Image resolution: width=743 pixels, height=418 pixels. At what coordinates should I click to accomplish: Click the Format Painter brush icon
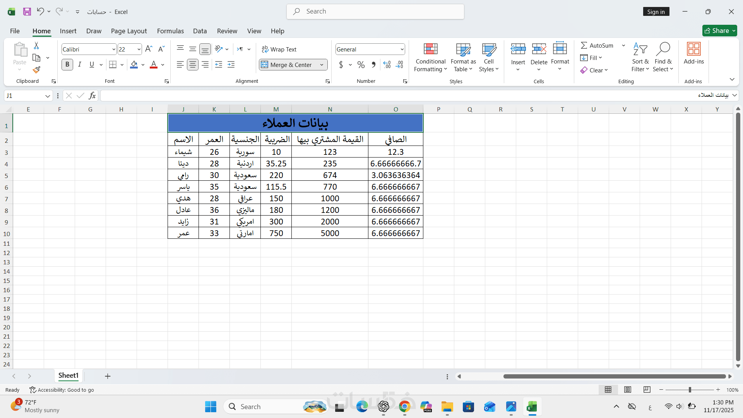tap(36, 70)
